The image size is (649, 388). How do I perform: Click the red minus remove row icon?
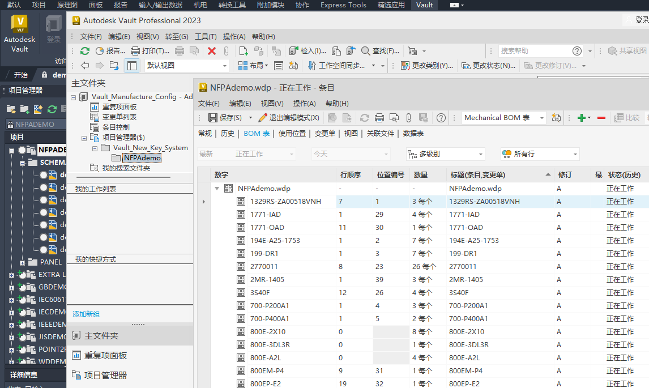coord(601,118)
